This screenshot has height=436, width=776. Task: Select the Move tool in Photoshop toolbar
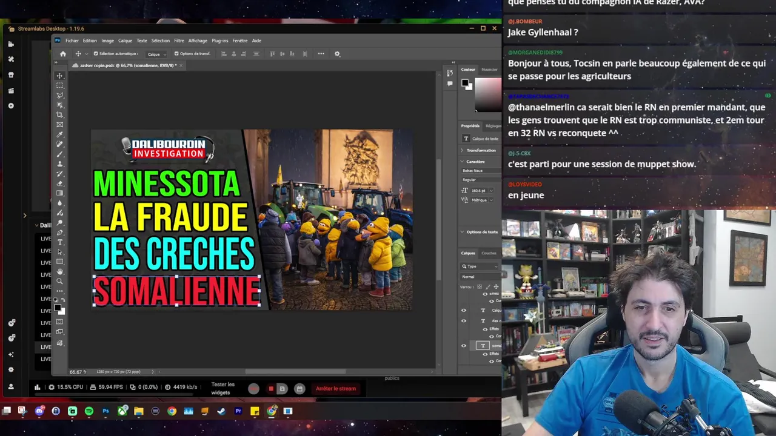coord(59,76)
